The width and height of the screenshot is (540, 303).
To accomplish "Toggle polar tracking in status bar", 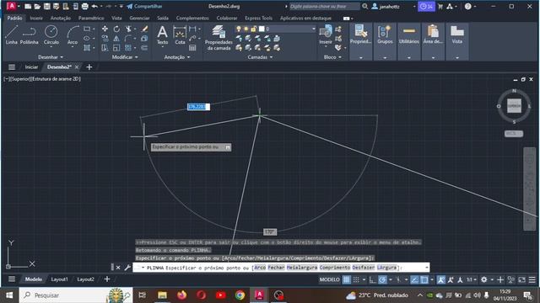I will pos(382,279).
